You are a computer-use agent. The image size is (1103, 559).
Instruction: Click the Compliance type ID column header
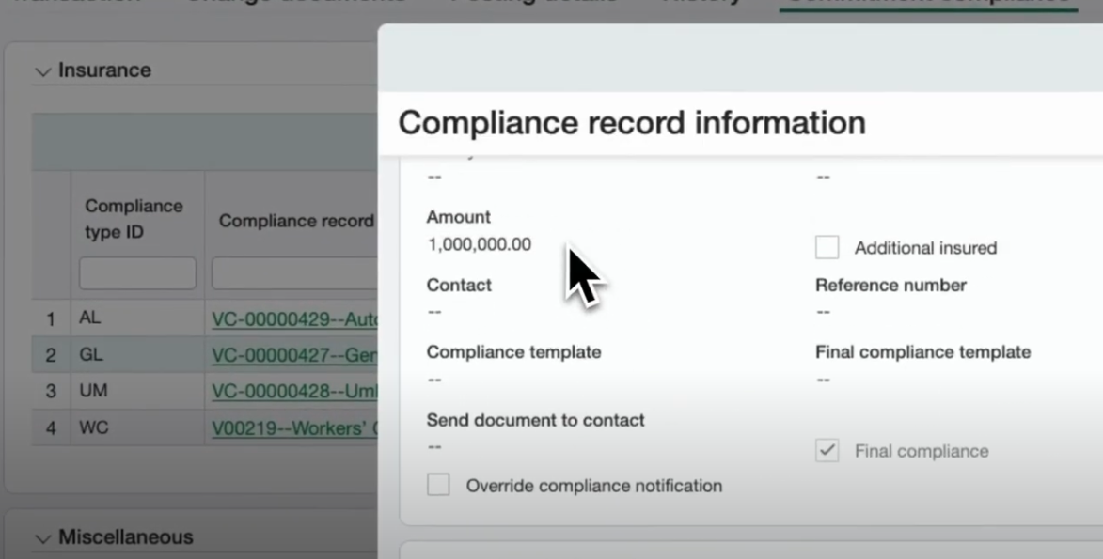[134, 218]
